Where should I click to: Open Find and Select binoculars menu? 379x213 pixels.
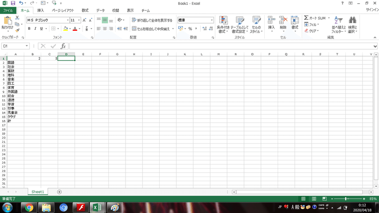(352, 25)
